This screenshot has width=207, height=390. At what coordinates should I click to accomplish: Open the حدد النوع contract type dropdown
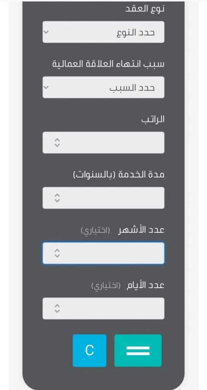(103, 32)
